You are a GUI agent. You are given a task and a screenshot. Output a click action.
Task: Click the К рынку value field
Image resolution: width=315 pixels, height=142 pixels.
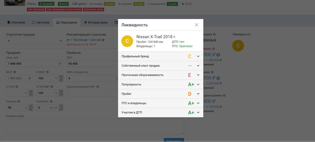[x=17, y=108]
